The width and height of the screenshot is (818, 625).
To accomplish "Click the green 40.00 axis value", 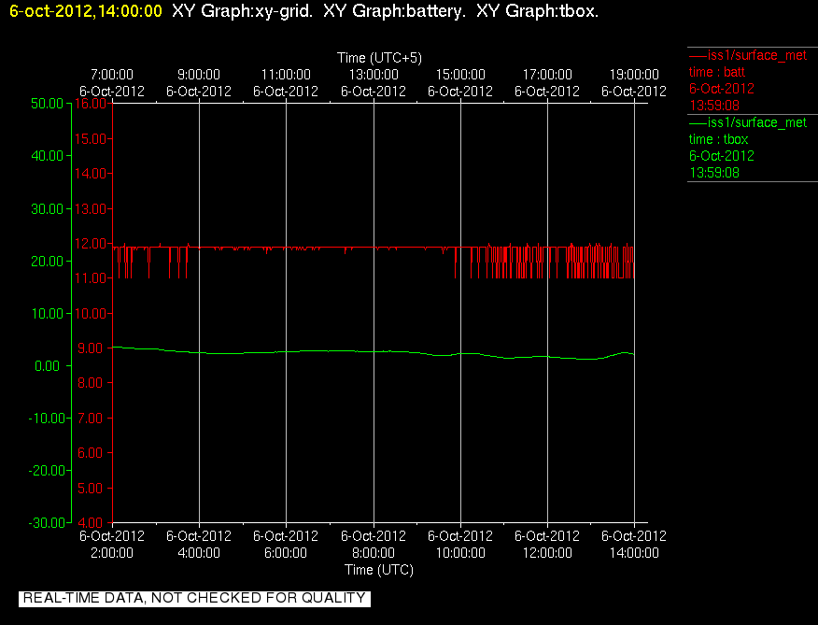I will pyautogui.click(x=47, y=156).
